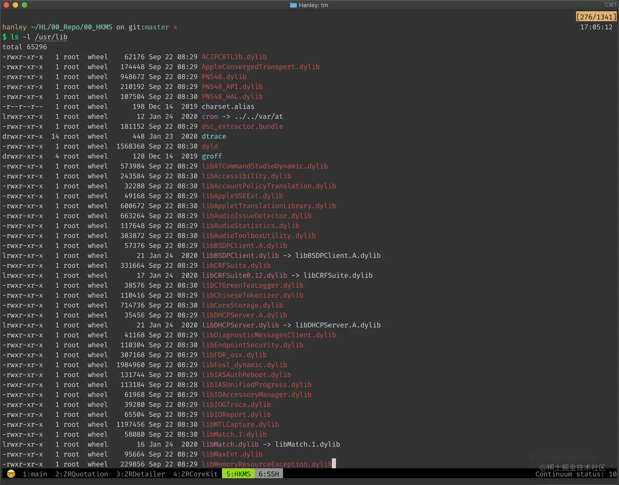
Task: Click the 1984960 file size value
Action: coord(130,365)
